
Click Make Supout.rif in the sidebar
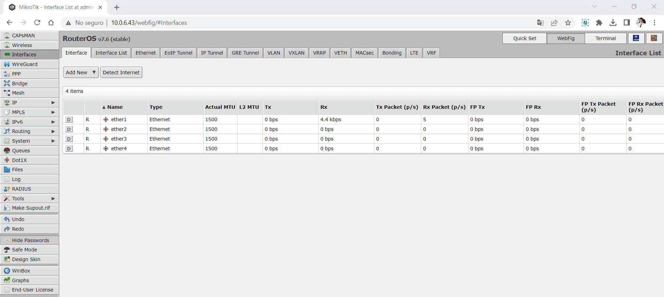[x=29, y=208]
